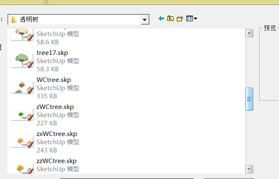Viewport: 279px width, 179px height.
Task: Click the scrollbar up arrow
Action: click(249, 33)
